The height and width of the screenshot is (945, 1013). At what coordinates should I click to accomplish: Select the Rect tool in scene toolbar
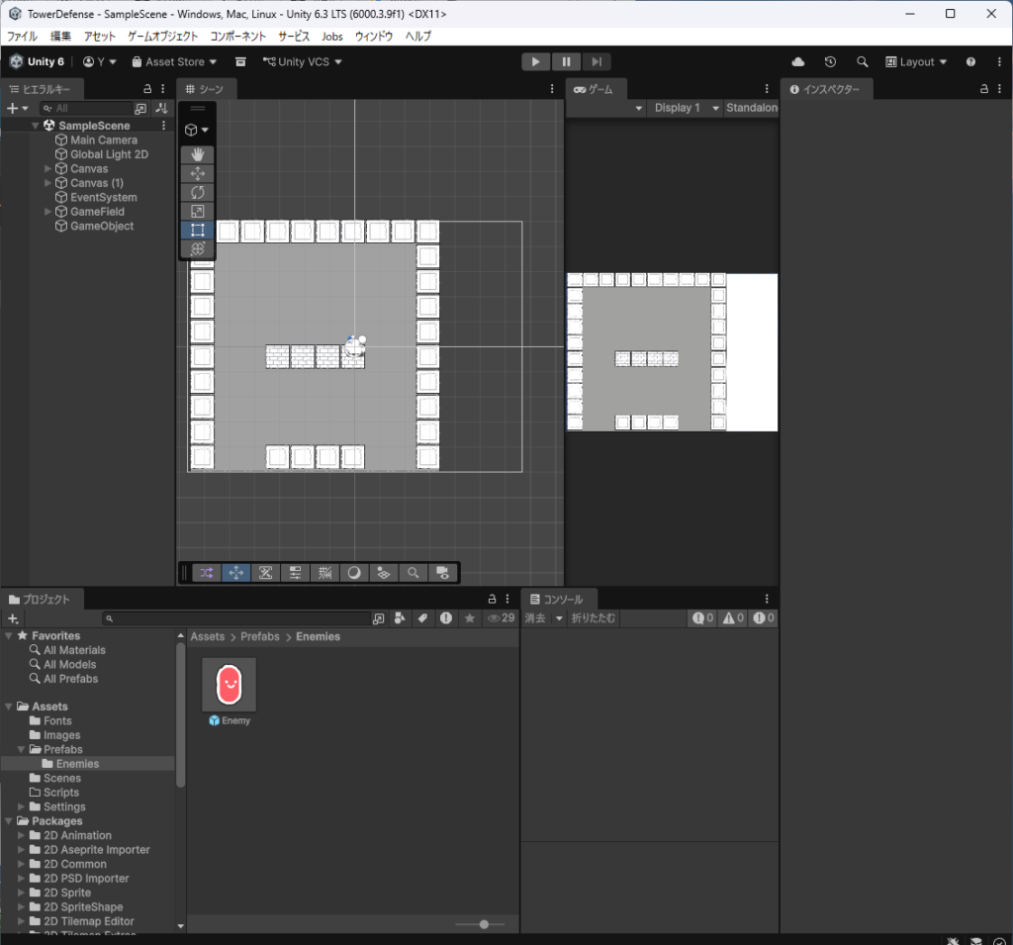coord(197,230)
